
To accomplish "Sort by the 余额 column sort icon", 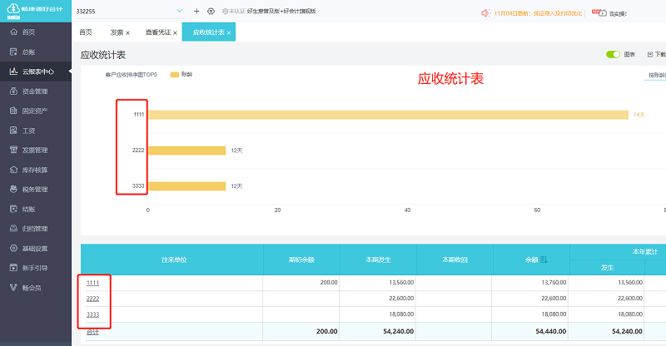I will (x=544, y=259).
